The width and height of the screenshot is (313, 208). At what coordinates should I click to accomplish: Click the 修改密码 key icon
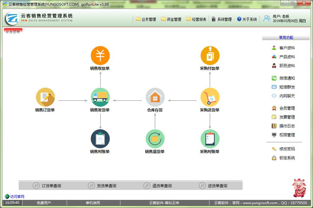point(274,149)
